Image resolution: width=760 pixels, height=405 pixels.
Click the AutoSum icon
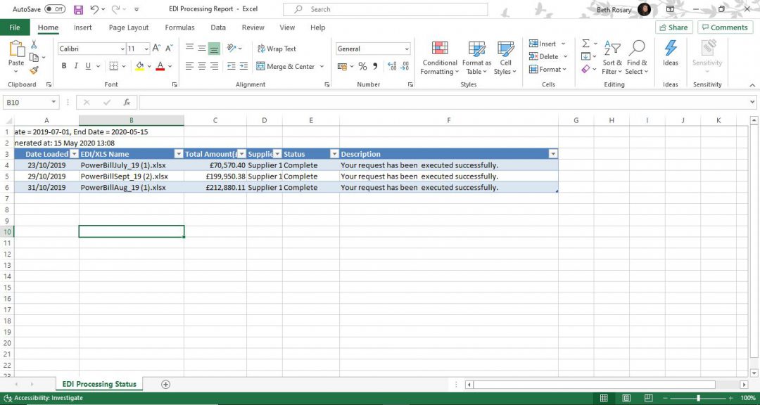tap(588, 44)
